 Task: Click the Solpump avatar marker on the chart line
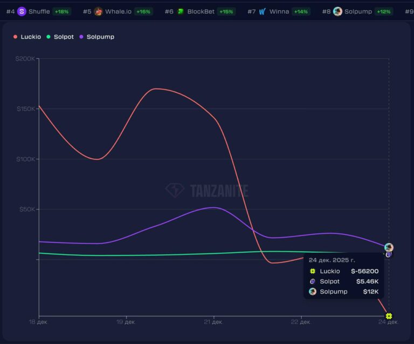(x=389, y=247)
